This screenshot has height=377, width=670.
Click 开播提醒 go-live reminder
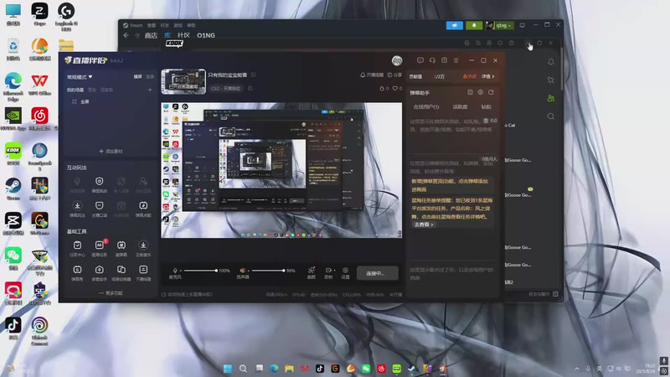372,75
